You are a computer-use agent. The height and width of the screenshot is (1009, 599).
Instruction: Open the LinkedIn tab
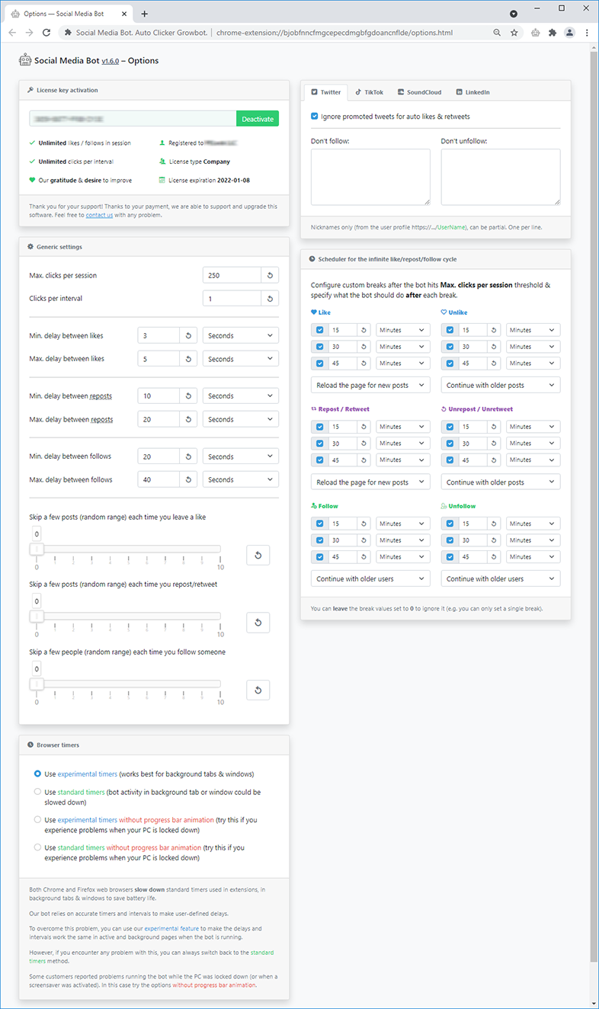[x=472, y=92]
